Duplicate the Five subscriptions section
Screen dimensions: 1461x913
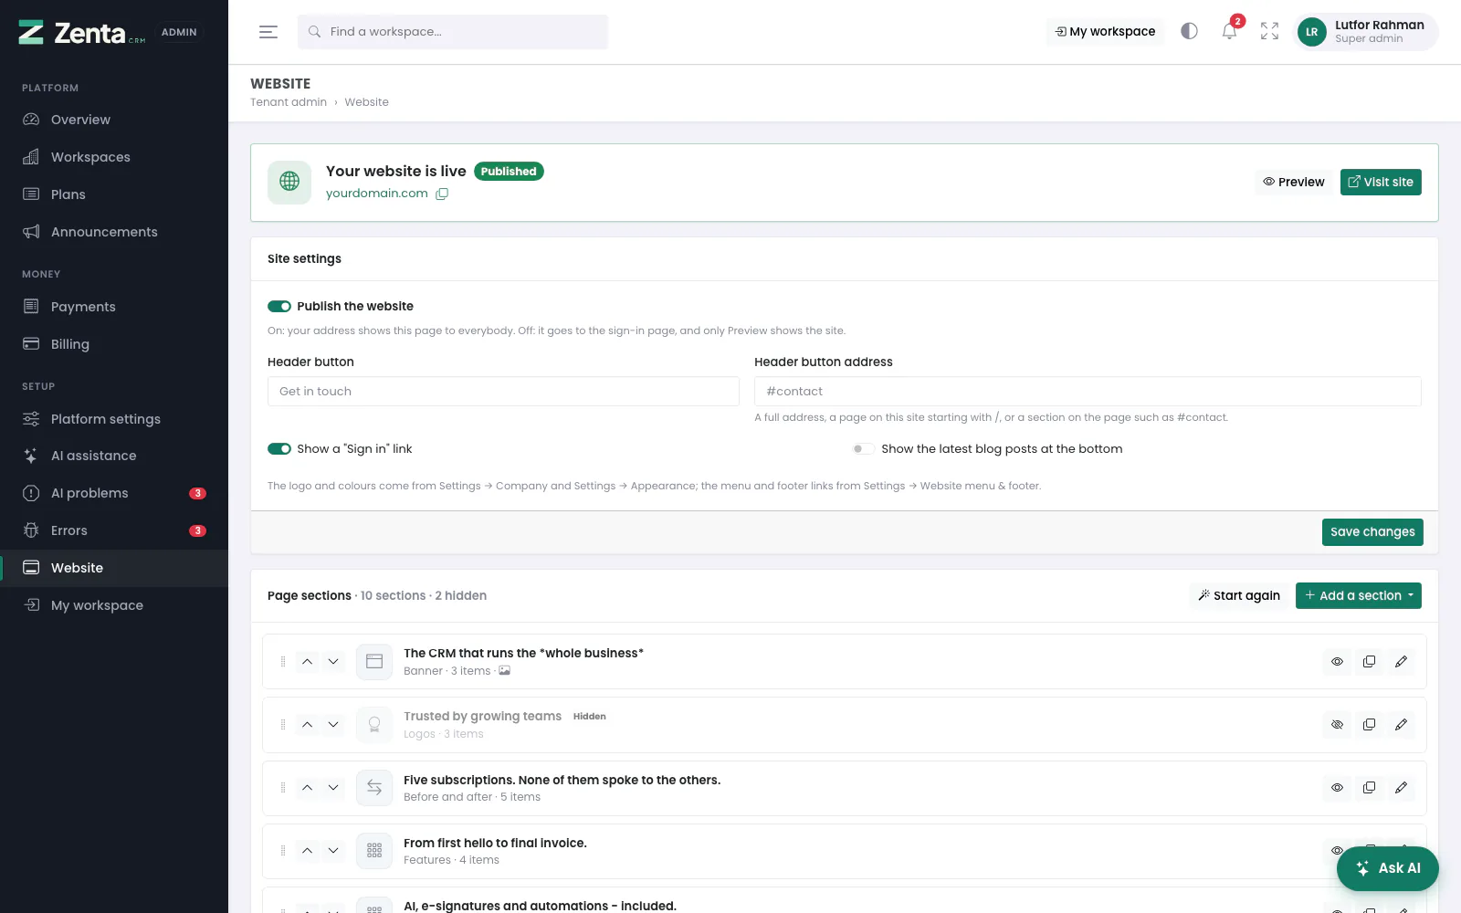(x=1369, y=788)
